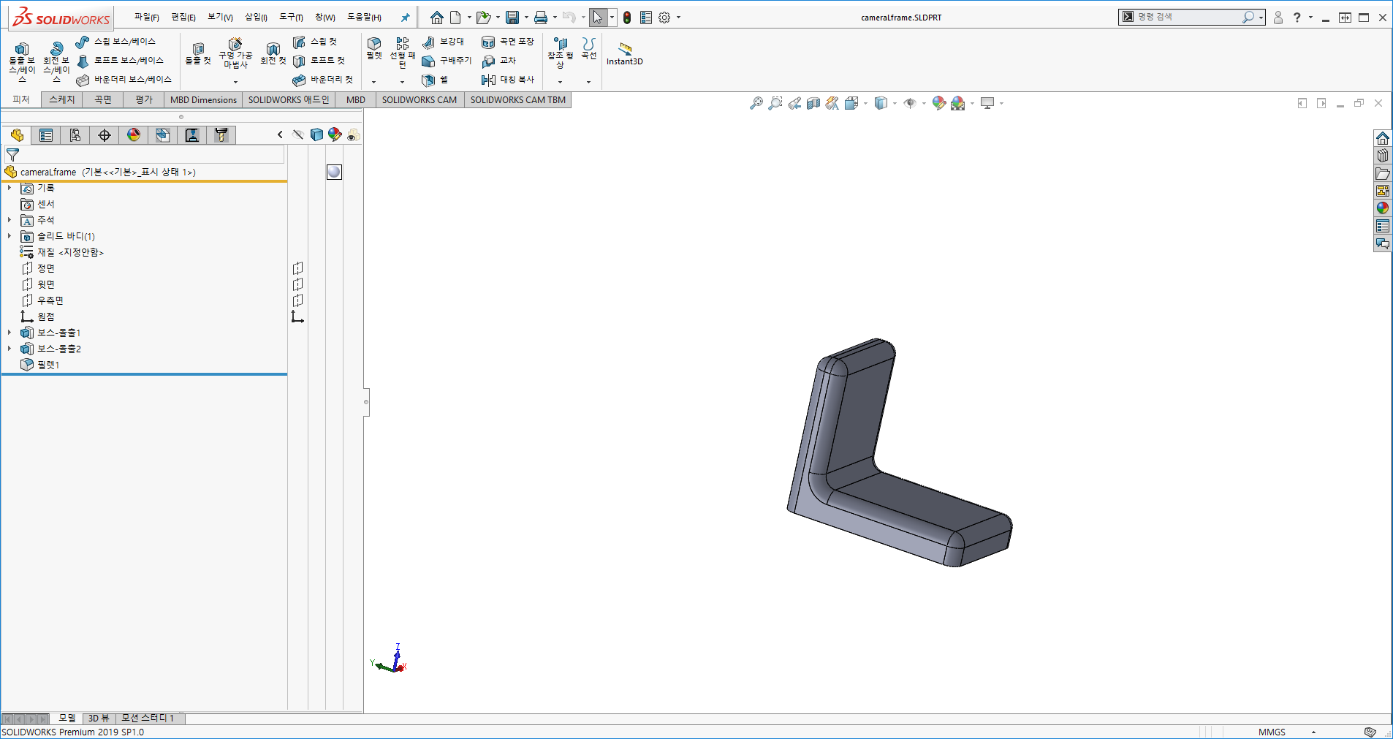Open Appearances in right task pane

point(1383,208)
